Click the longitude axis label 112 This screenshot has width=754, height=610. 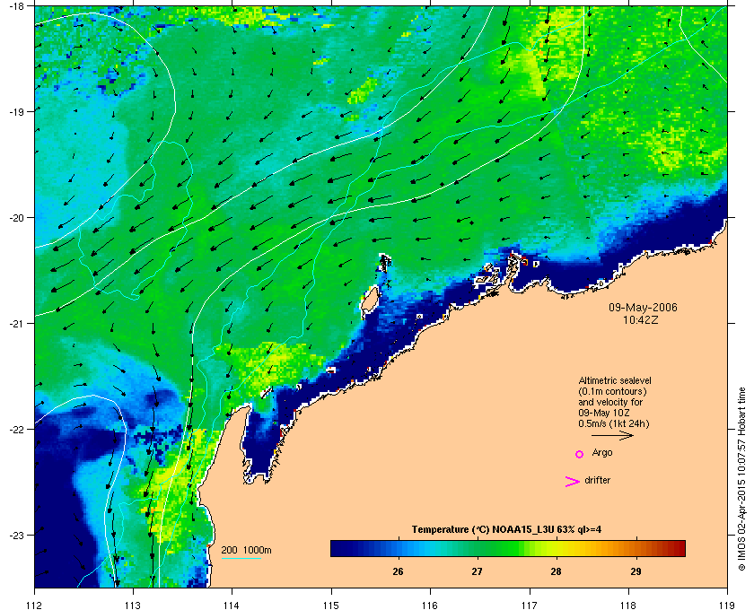(35, 606)
